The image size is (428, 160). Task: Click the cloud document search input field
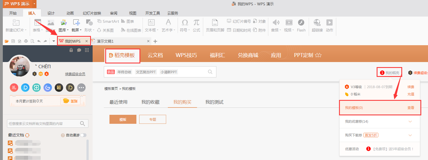click(44, 124)
